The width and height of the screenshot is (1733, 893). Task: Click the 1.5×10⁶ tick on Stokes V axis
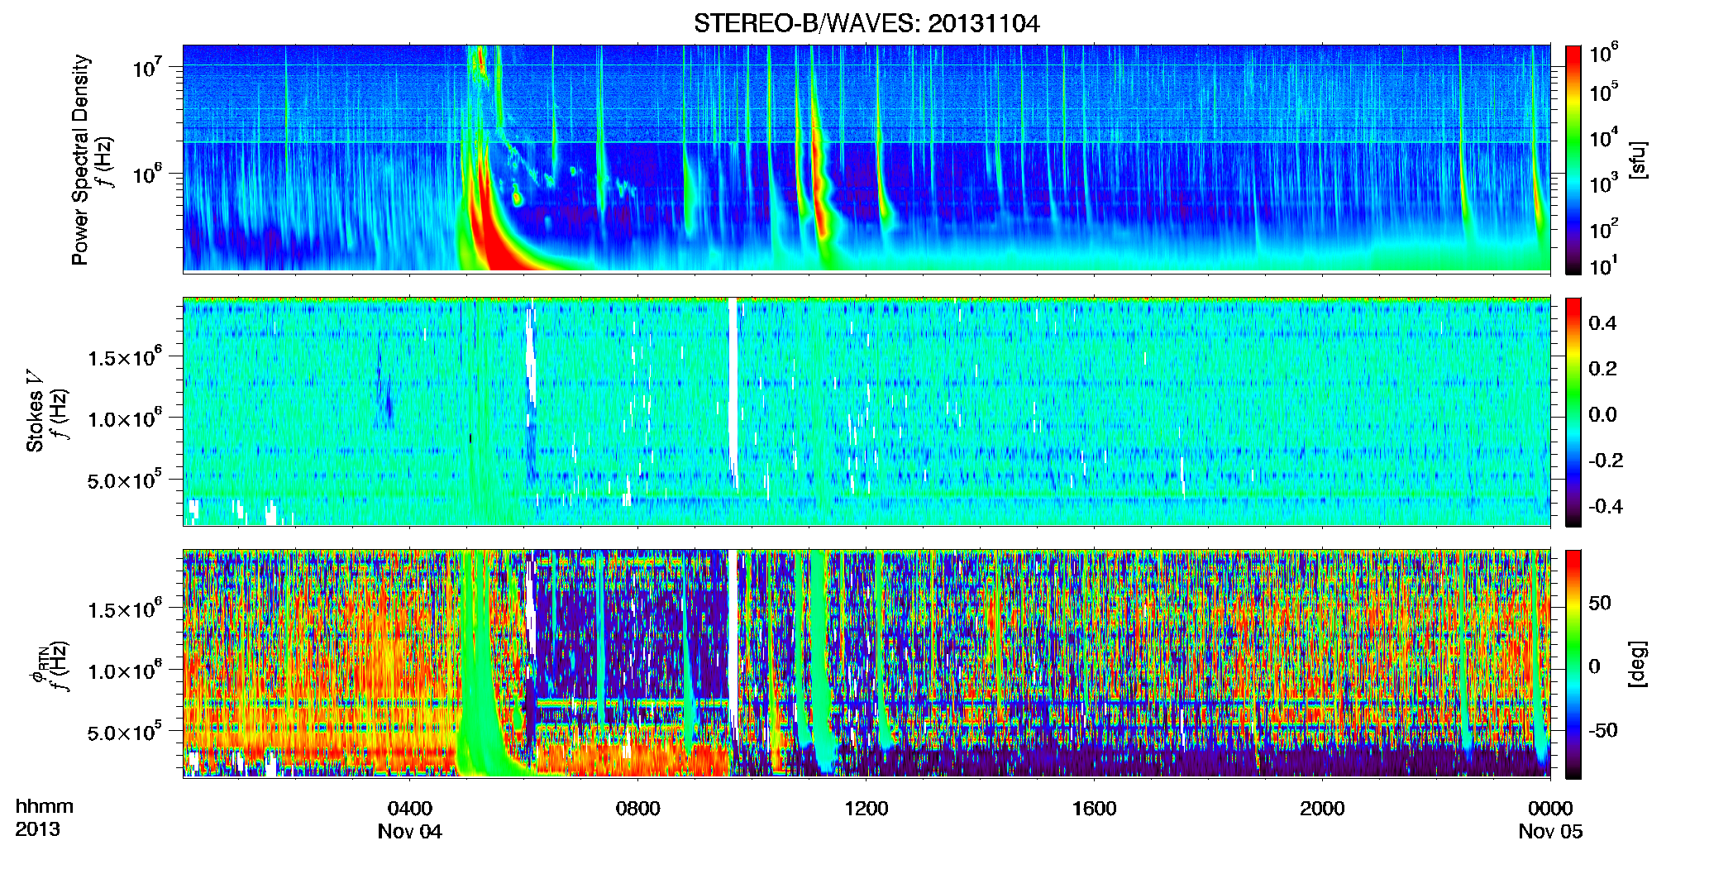click(124, 356)
